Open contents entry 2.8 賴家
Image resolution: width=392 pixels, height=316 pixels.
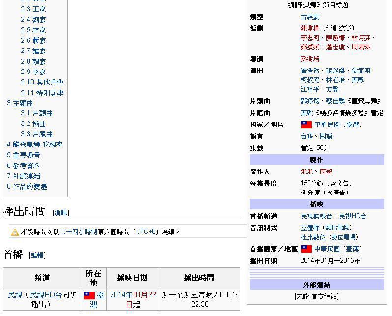pos(33,61)
